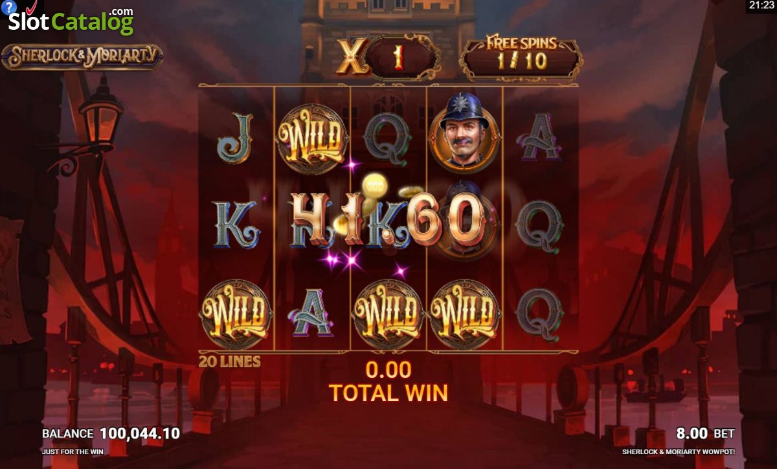Click the J letter symbol on the first reel

point(234,138)
